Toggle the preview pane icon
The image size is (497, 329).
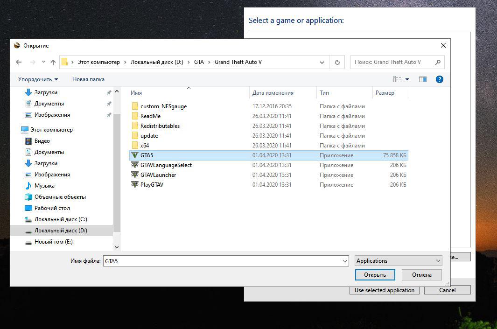[423, 79]
